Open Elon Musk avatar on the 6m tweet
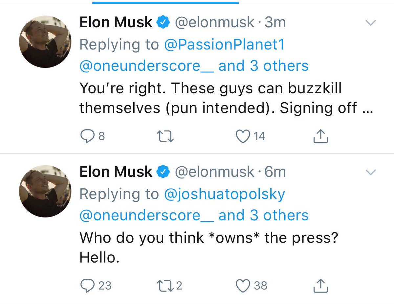The image size is (394, 306). [45, 191]
